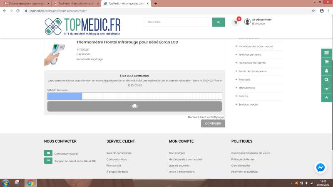Open Historique des commandes in account menu
Screen dimensions: 333x187
pyautogui.click(x=256, y=46)
